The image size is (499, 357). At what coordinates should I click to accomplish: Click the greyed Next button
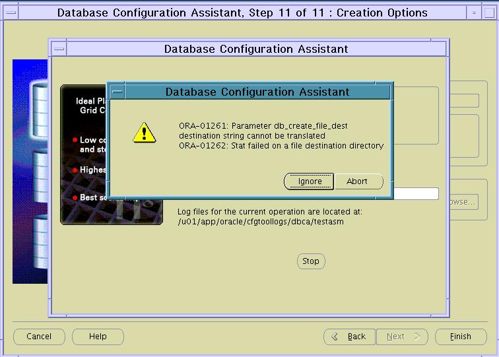click(x=402, y=337)
